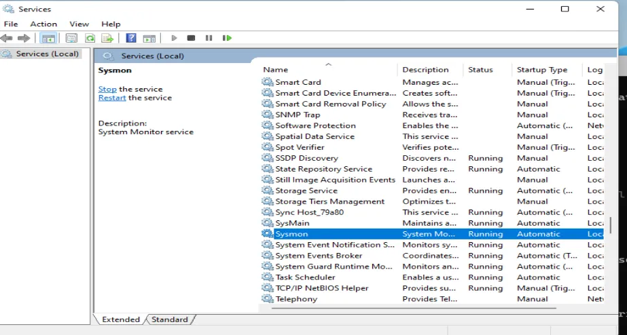Screen dimensions: 627x335
Task: Toggle Show/Hide Action Pane toolbar icon
Action: click(x=149, y=39)
